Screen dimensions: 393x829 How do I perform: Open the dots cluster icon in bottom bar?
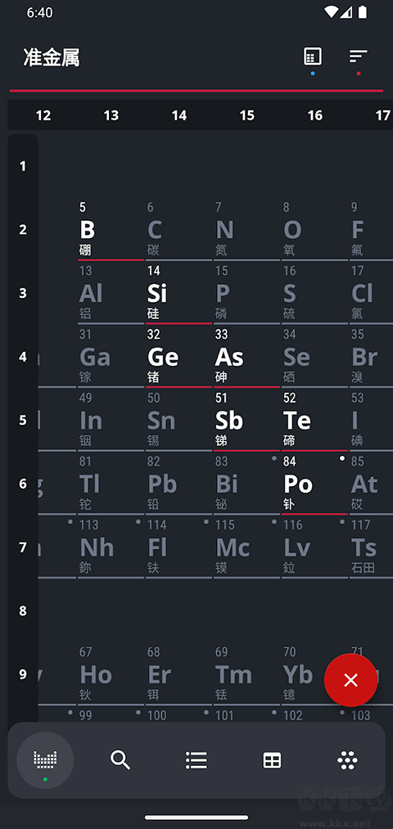[347, 760]
